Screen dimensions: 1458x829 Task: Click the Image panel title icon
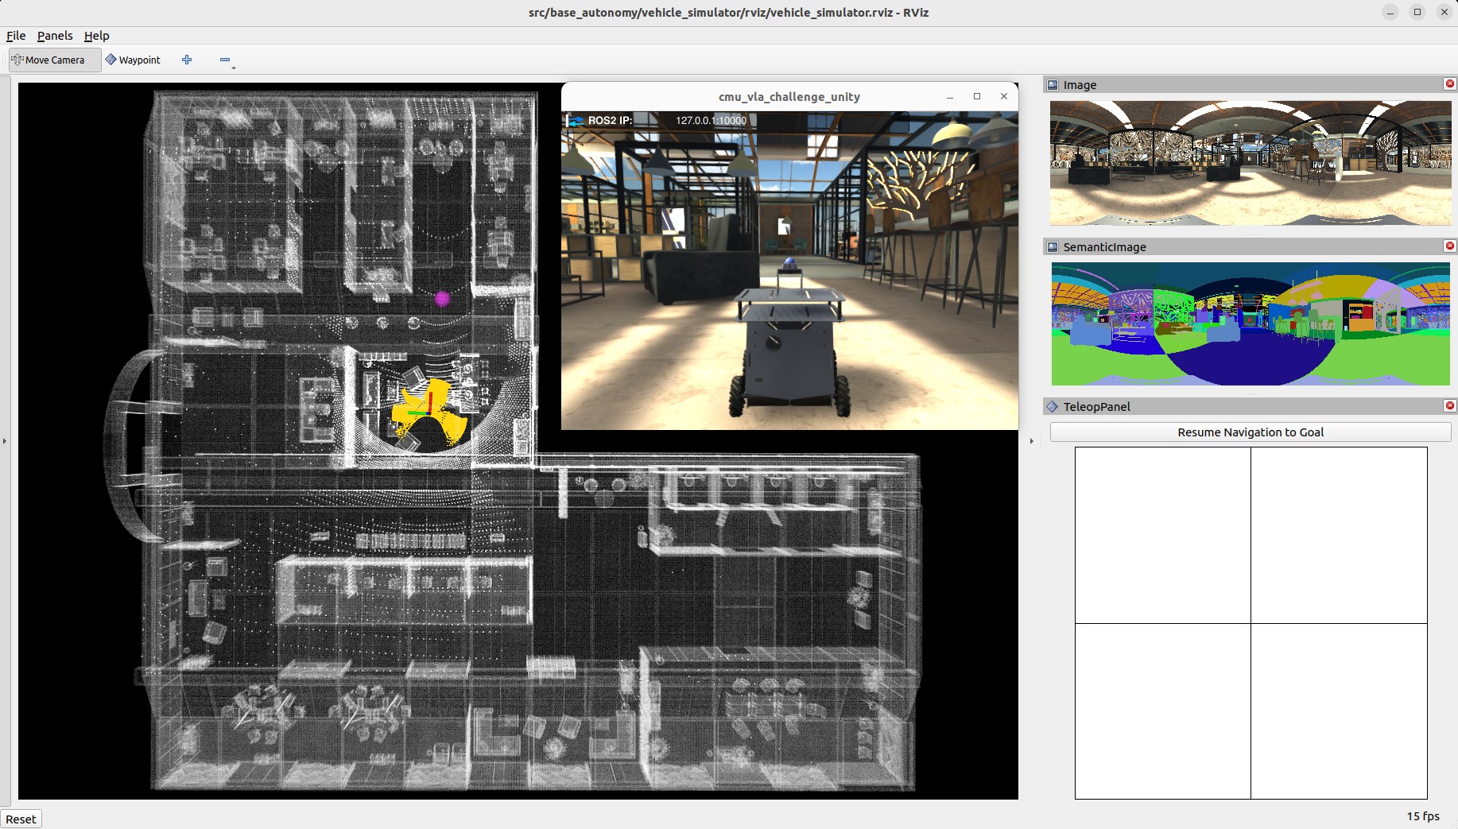click(x=1053, y=85)
